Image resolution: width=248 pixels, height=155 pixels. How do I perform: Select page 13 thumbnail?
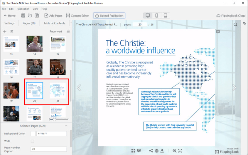click(x=11, y=44)
